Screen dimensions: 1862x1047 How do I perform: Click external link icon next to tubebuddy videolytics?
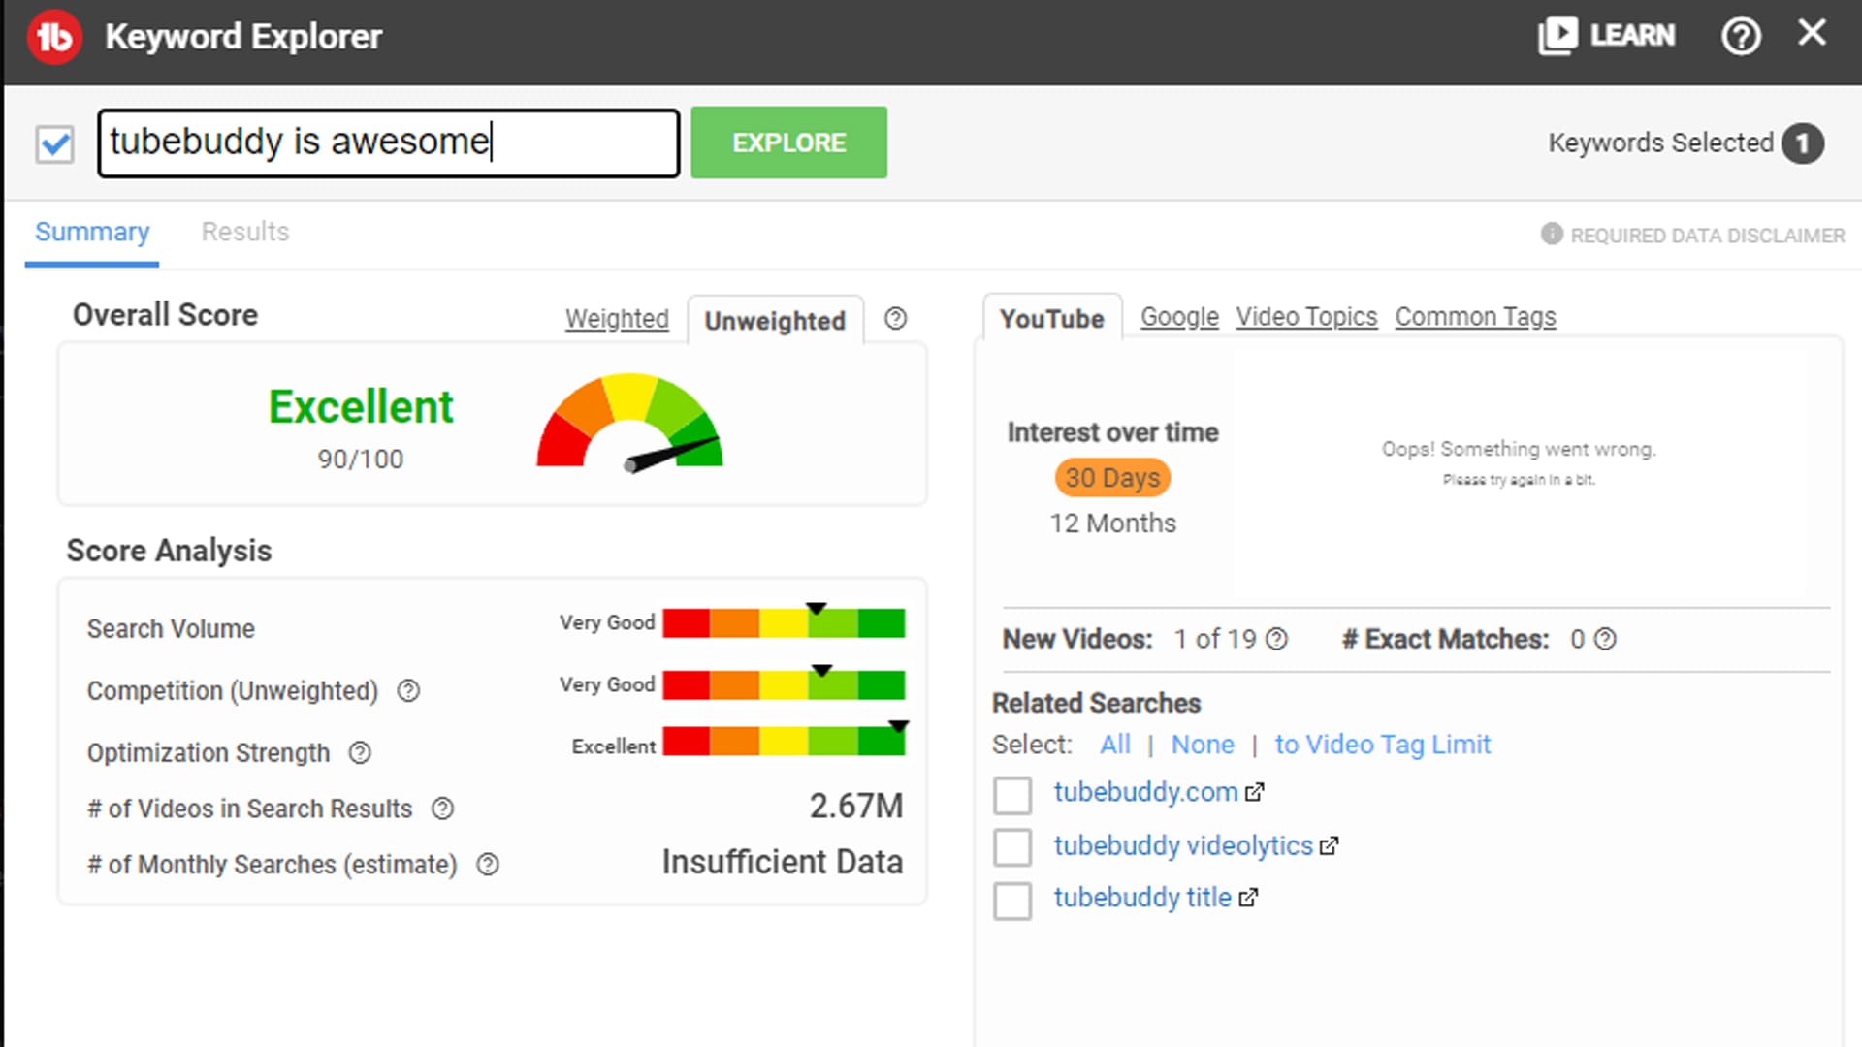(x=1329, y=846)
